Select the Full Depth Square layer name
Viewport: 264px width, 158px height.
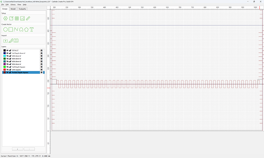pyautogui.click(x=18, y=67)
